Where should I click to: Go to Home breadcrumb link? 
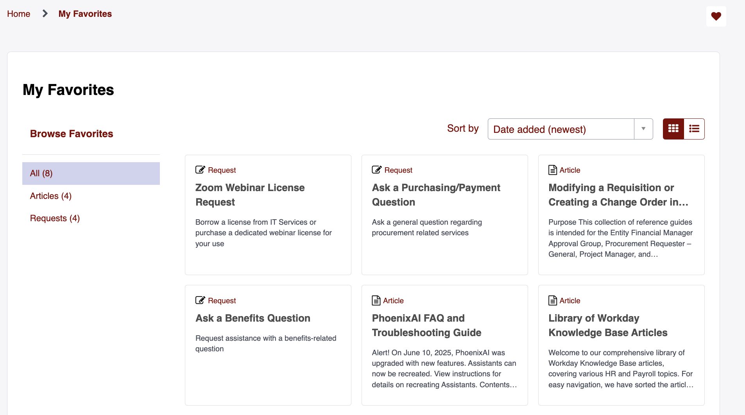pos(18,14)
